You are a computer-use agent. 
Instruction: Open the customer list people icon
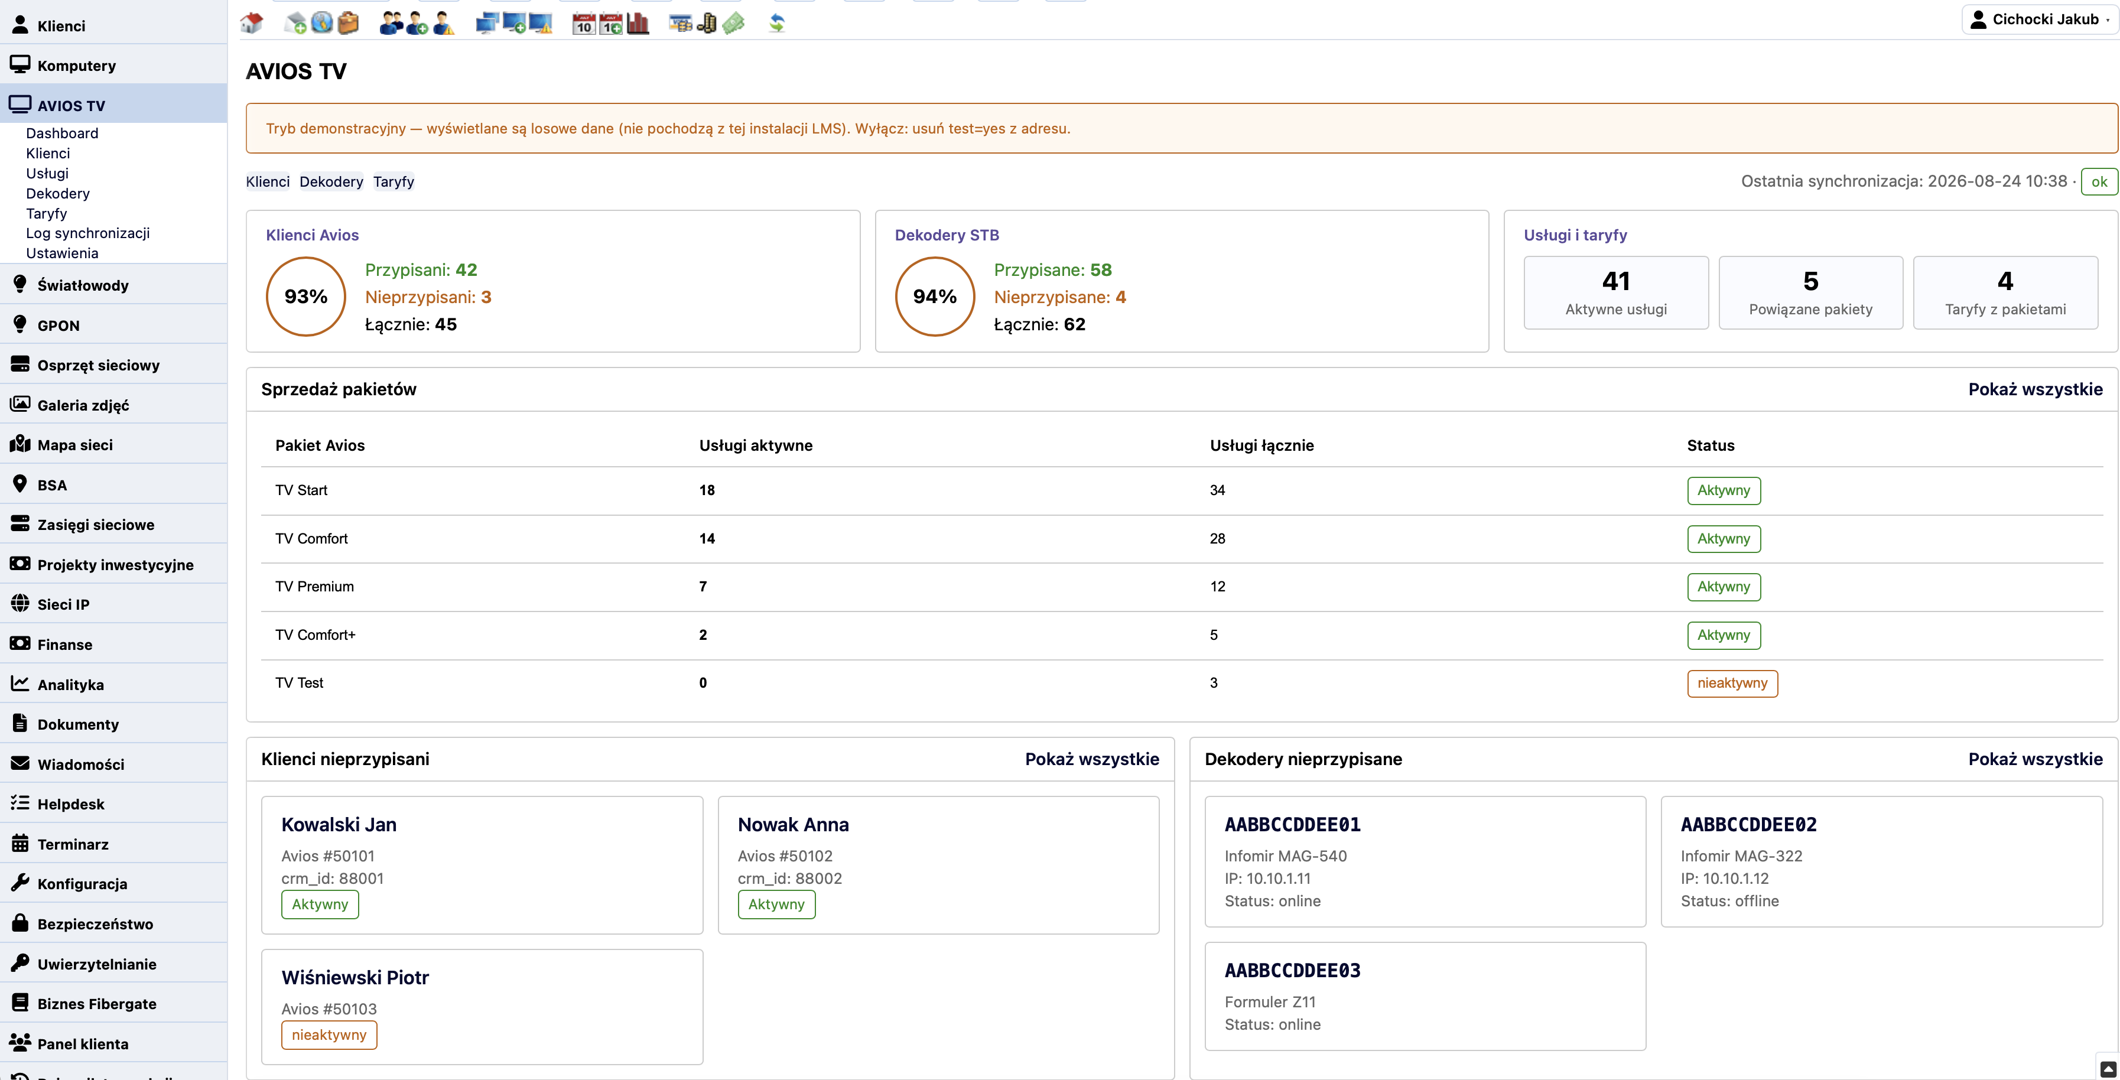click(x=391, y=23)
